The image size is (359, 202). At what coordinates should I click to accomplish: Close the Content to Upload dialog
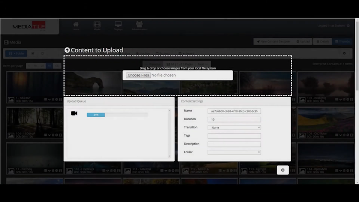coord(283,170)
